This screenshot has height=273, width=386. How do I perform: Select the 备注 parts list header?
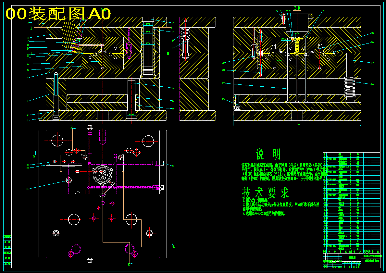pyautogui.click(x=375, y=252)
